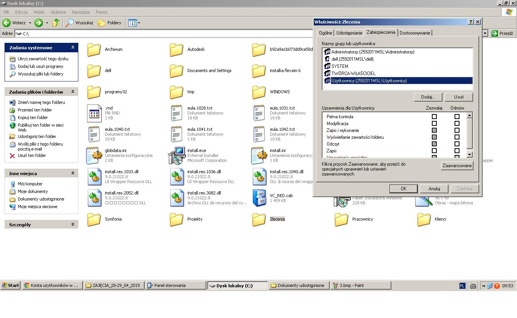This screenshot has width=517, height=318.
Task: Click the Usuń ten folder red X
Action: click(12, 155)
